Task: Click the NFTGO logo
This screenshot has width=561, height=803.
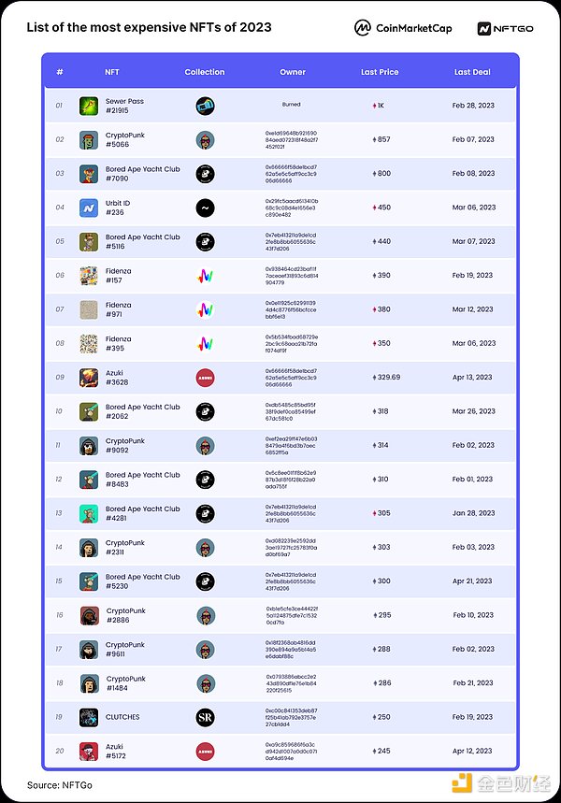Action: pyautogui.click(x=505, y=28)
